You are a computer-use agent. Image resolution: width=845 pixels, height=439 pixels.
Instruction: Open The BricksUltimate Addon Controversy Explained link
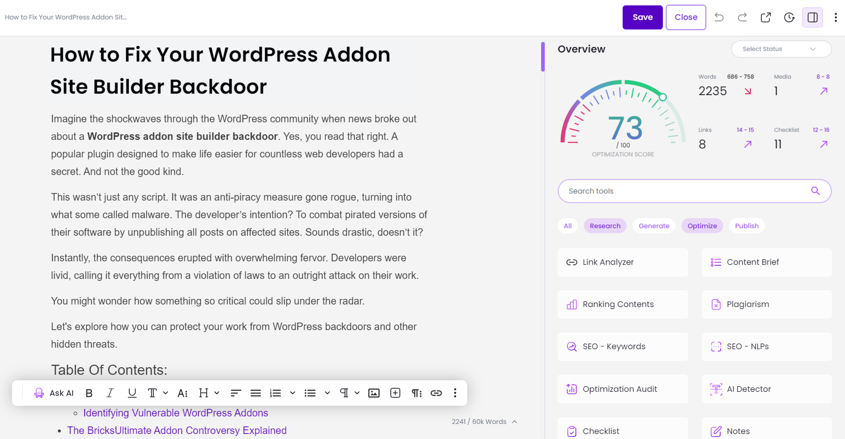pyautogui.click(x=177, y=430)
